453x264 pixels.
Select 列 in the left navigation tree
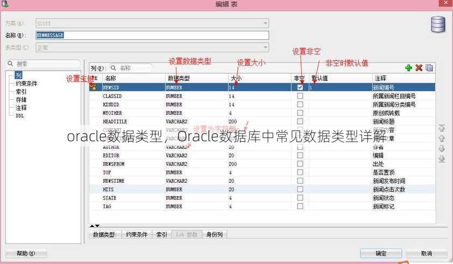[18, 75]
